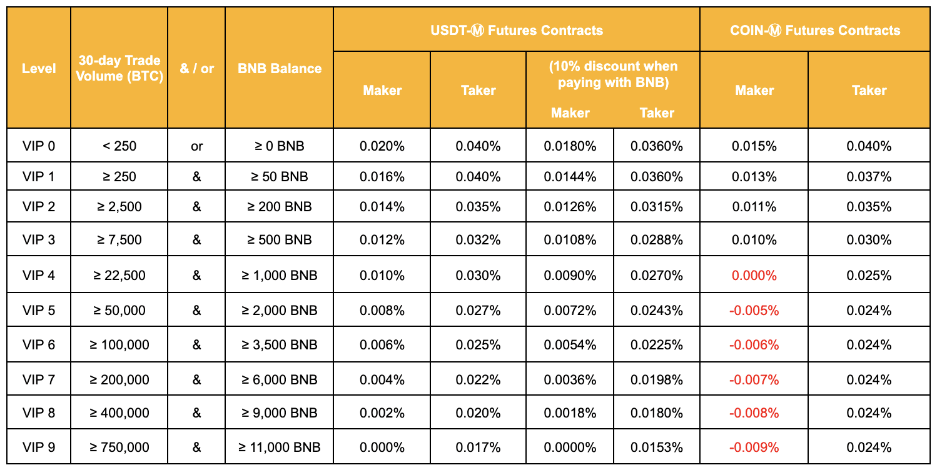Select the red -0.006% maker fee cell
Viewport: 937px width, 475px height.
tap(754, 345)
